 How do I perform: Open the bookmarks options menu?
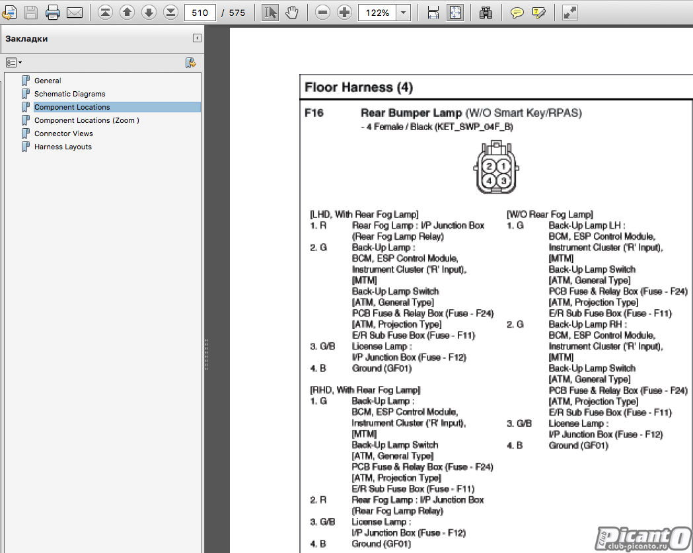pos(14,63)
